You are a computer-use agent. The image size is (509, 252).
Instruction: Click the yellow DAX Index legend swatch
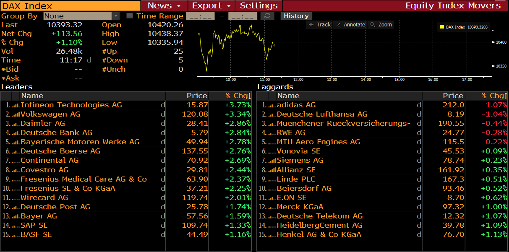pos(441,27)
